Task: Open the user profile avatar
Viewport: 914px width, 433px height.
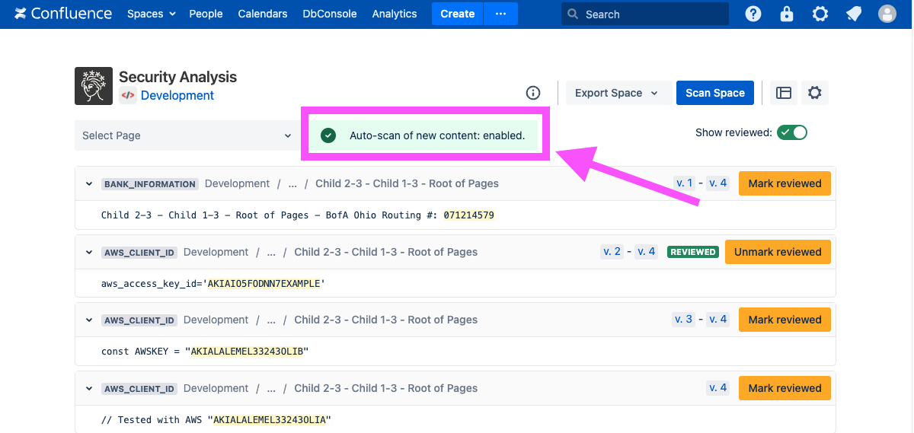Action: click(x=887, y=14)
